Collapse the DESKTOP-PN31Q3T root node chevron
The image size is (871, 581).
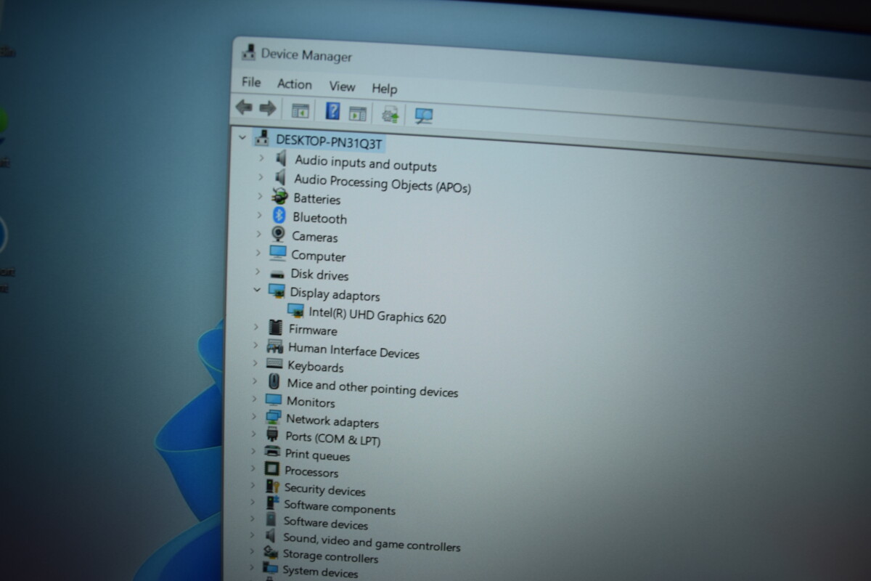242,137
